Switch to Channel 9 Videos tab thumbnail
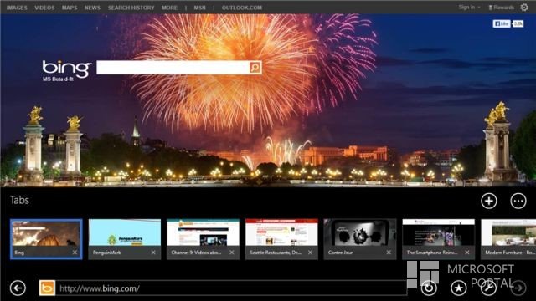Image resolution: width=536 pixels, height=301 pixels. point(203,239)
